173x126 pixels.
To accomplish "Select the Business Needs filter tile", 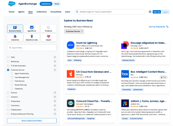I will (15, 29).
